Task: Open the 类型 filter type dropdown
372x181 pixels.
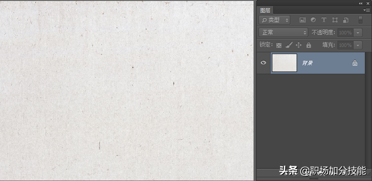Action: click(275, 20)
